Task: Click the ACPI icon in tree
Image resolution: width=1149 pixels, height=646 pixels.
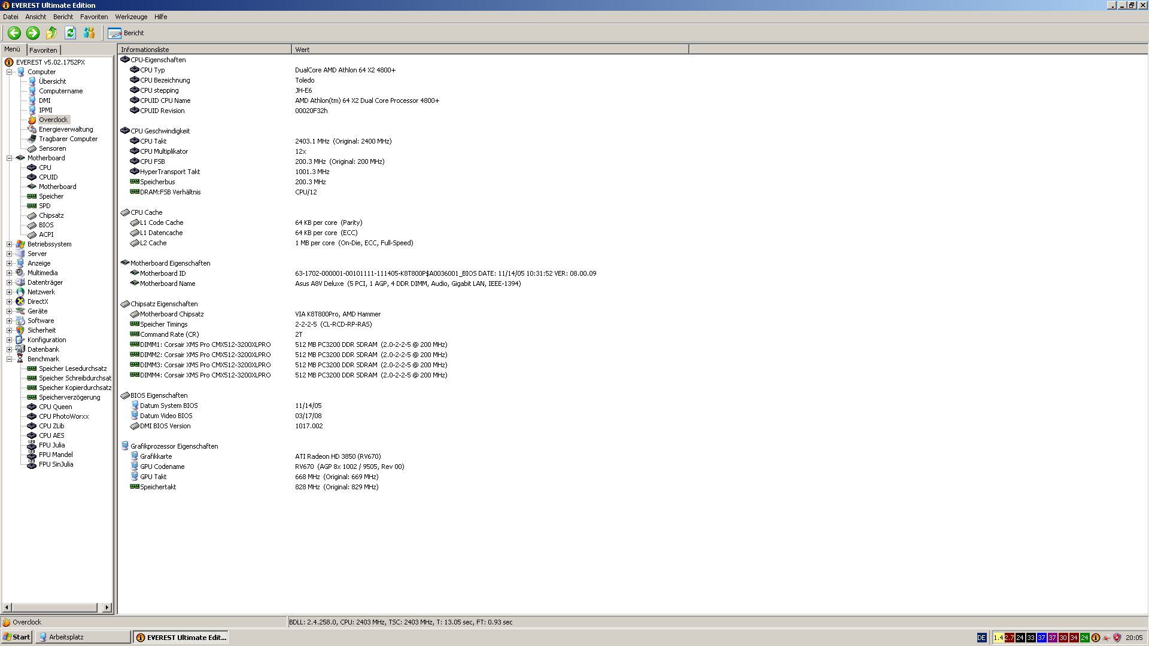Action: [x=32, y=234]
